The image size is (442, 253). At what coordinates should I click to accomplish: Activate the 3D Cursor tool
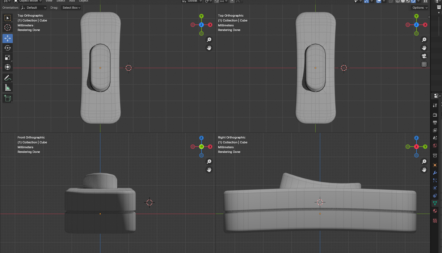click(x=8, y=28)
